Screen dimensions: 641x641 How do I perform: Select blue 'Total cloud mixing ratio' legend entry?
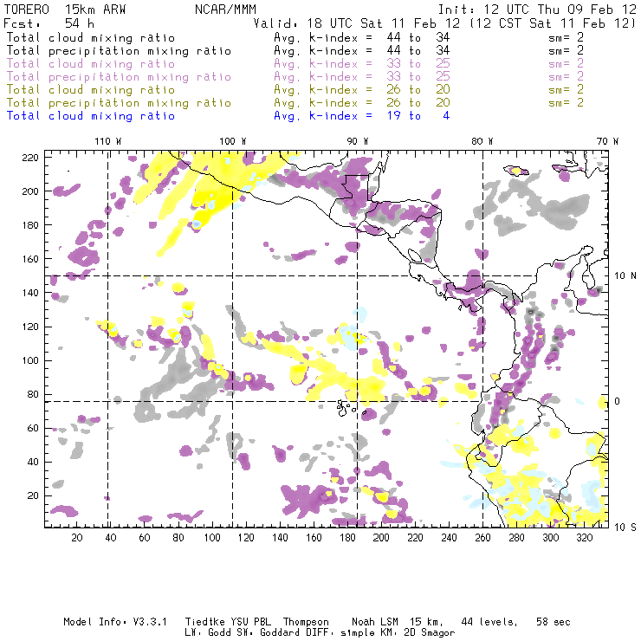pos(91,116)
